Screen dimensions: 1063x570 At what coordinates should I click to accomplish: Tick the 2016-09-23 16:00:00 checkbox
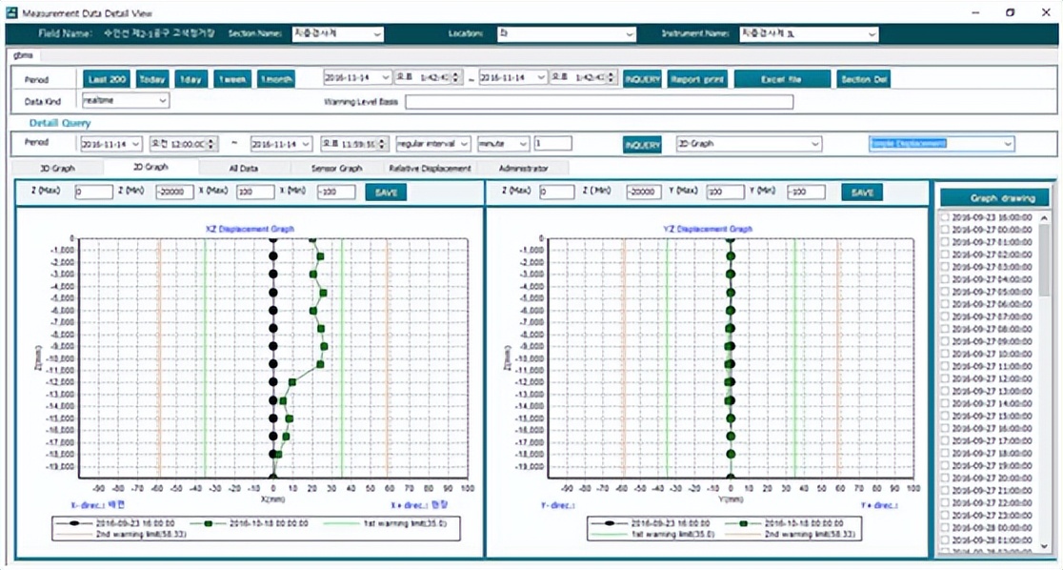click(945, 217)
